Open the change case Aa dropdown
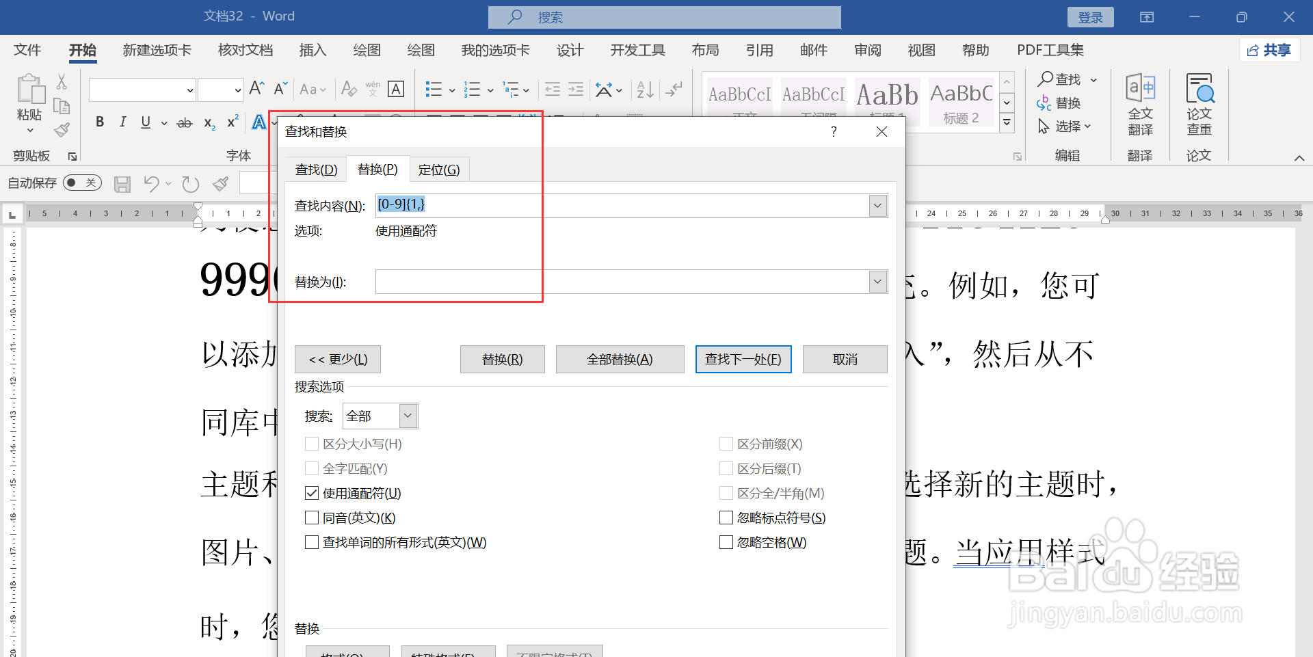 (x=313, y=89)
